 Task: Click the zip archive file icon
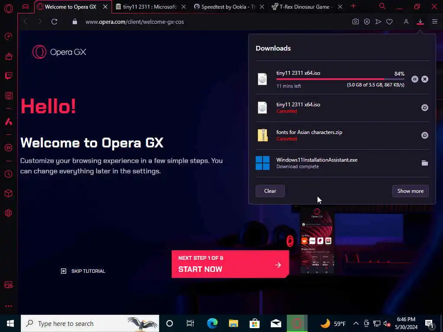pos(263,135)
